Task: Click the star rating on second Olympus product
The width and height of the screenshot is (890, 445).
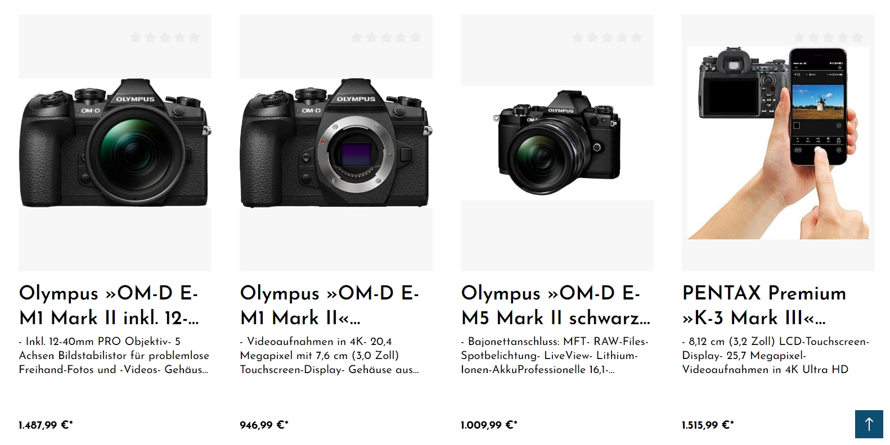Action: [x=386, y=38]
